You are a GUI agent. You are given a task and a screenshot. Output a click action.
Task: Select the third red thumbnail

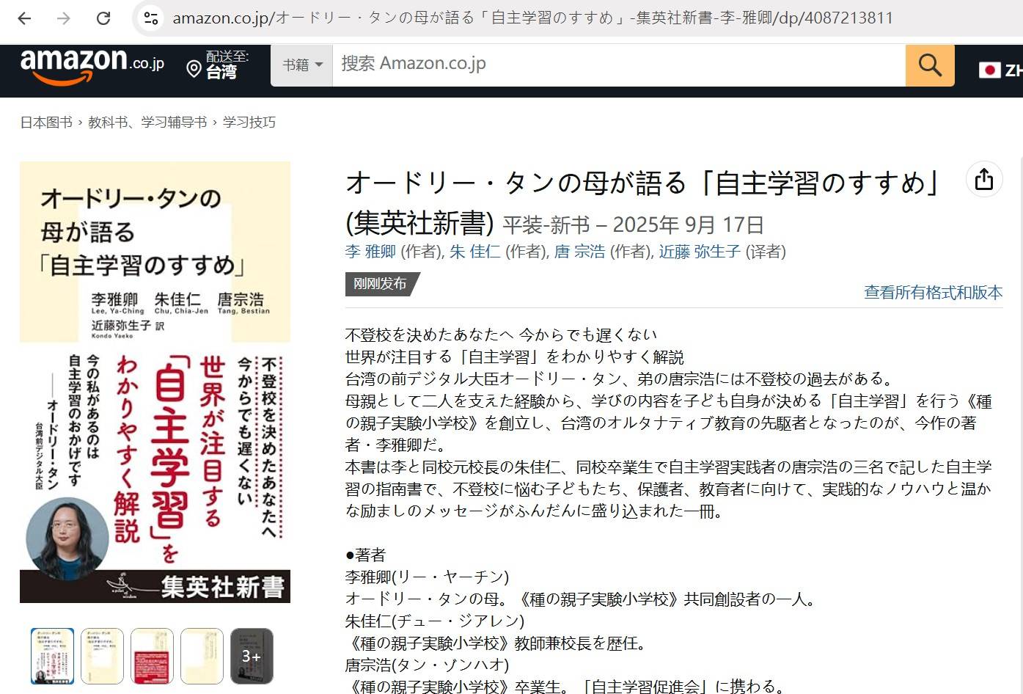(152, 656)
